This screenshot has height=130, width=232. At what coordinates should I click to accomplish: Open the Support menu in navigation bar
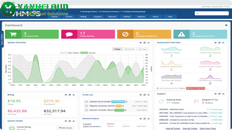[x=98, y=16]
